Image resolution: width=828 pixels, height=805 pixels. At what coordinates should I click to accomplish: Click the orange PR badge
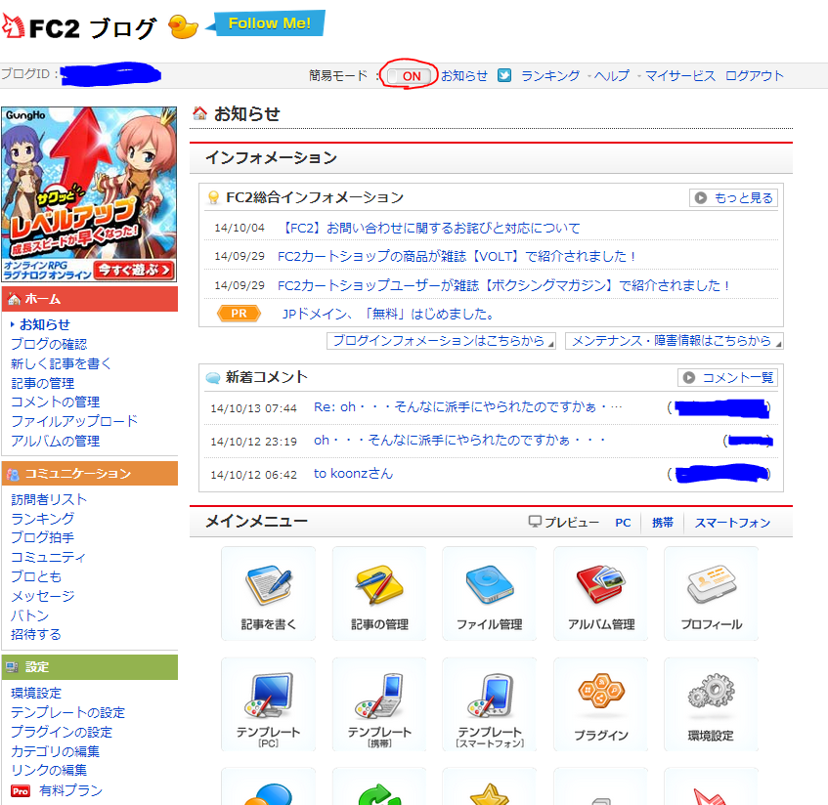239,314
